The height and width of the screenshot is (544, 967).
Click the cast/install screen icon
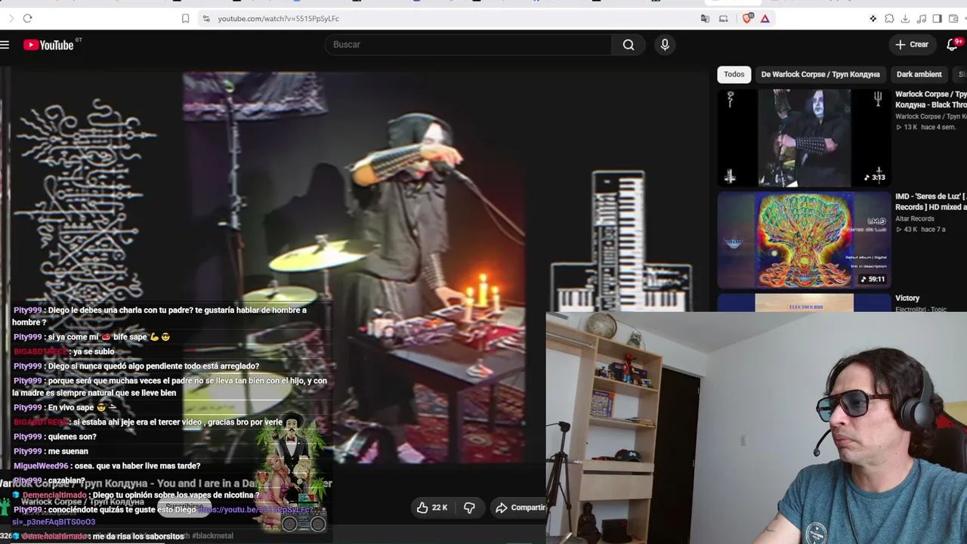[723, 18]
